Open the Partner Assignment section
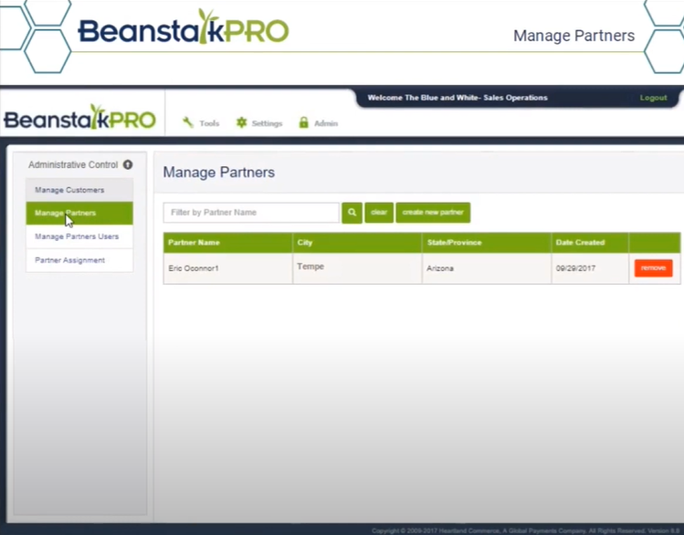Screen dimensions: 684x535 click(x=79, y=260)
